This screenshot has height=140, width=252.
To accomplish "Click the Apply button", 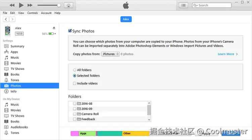I will coord(207,133).
